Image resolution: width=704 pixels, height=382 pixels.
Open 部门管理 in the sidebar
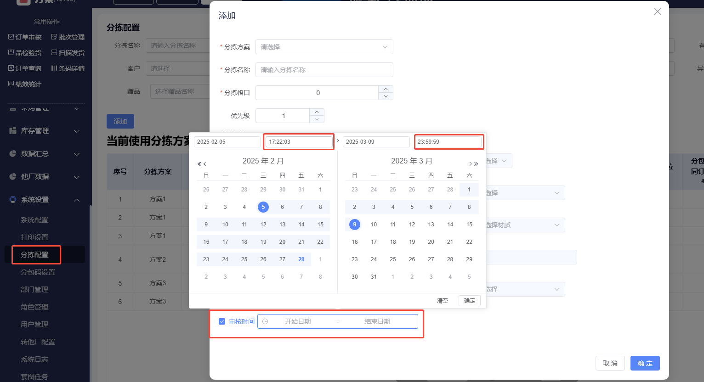pos(34,290)
